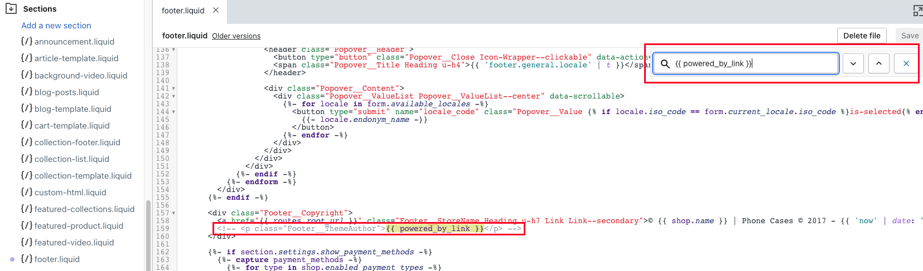Place cursor on highlighted powered_by_link code
Image resolution: width=923 pixels, height=271 pixels.
(434, 229)
